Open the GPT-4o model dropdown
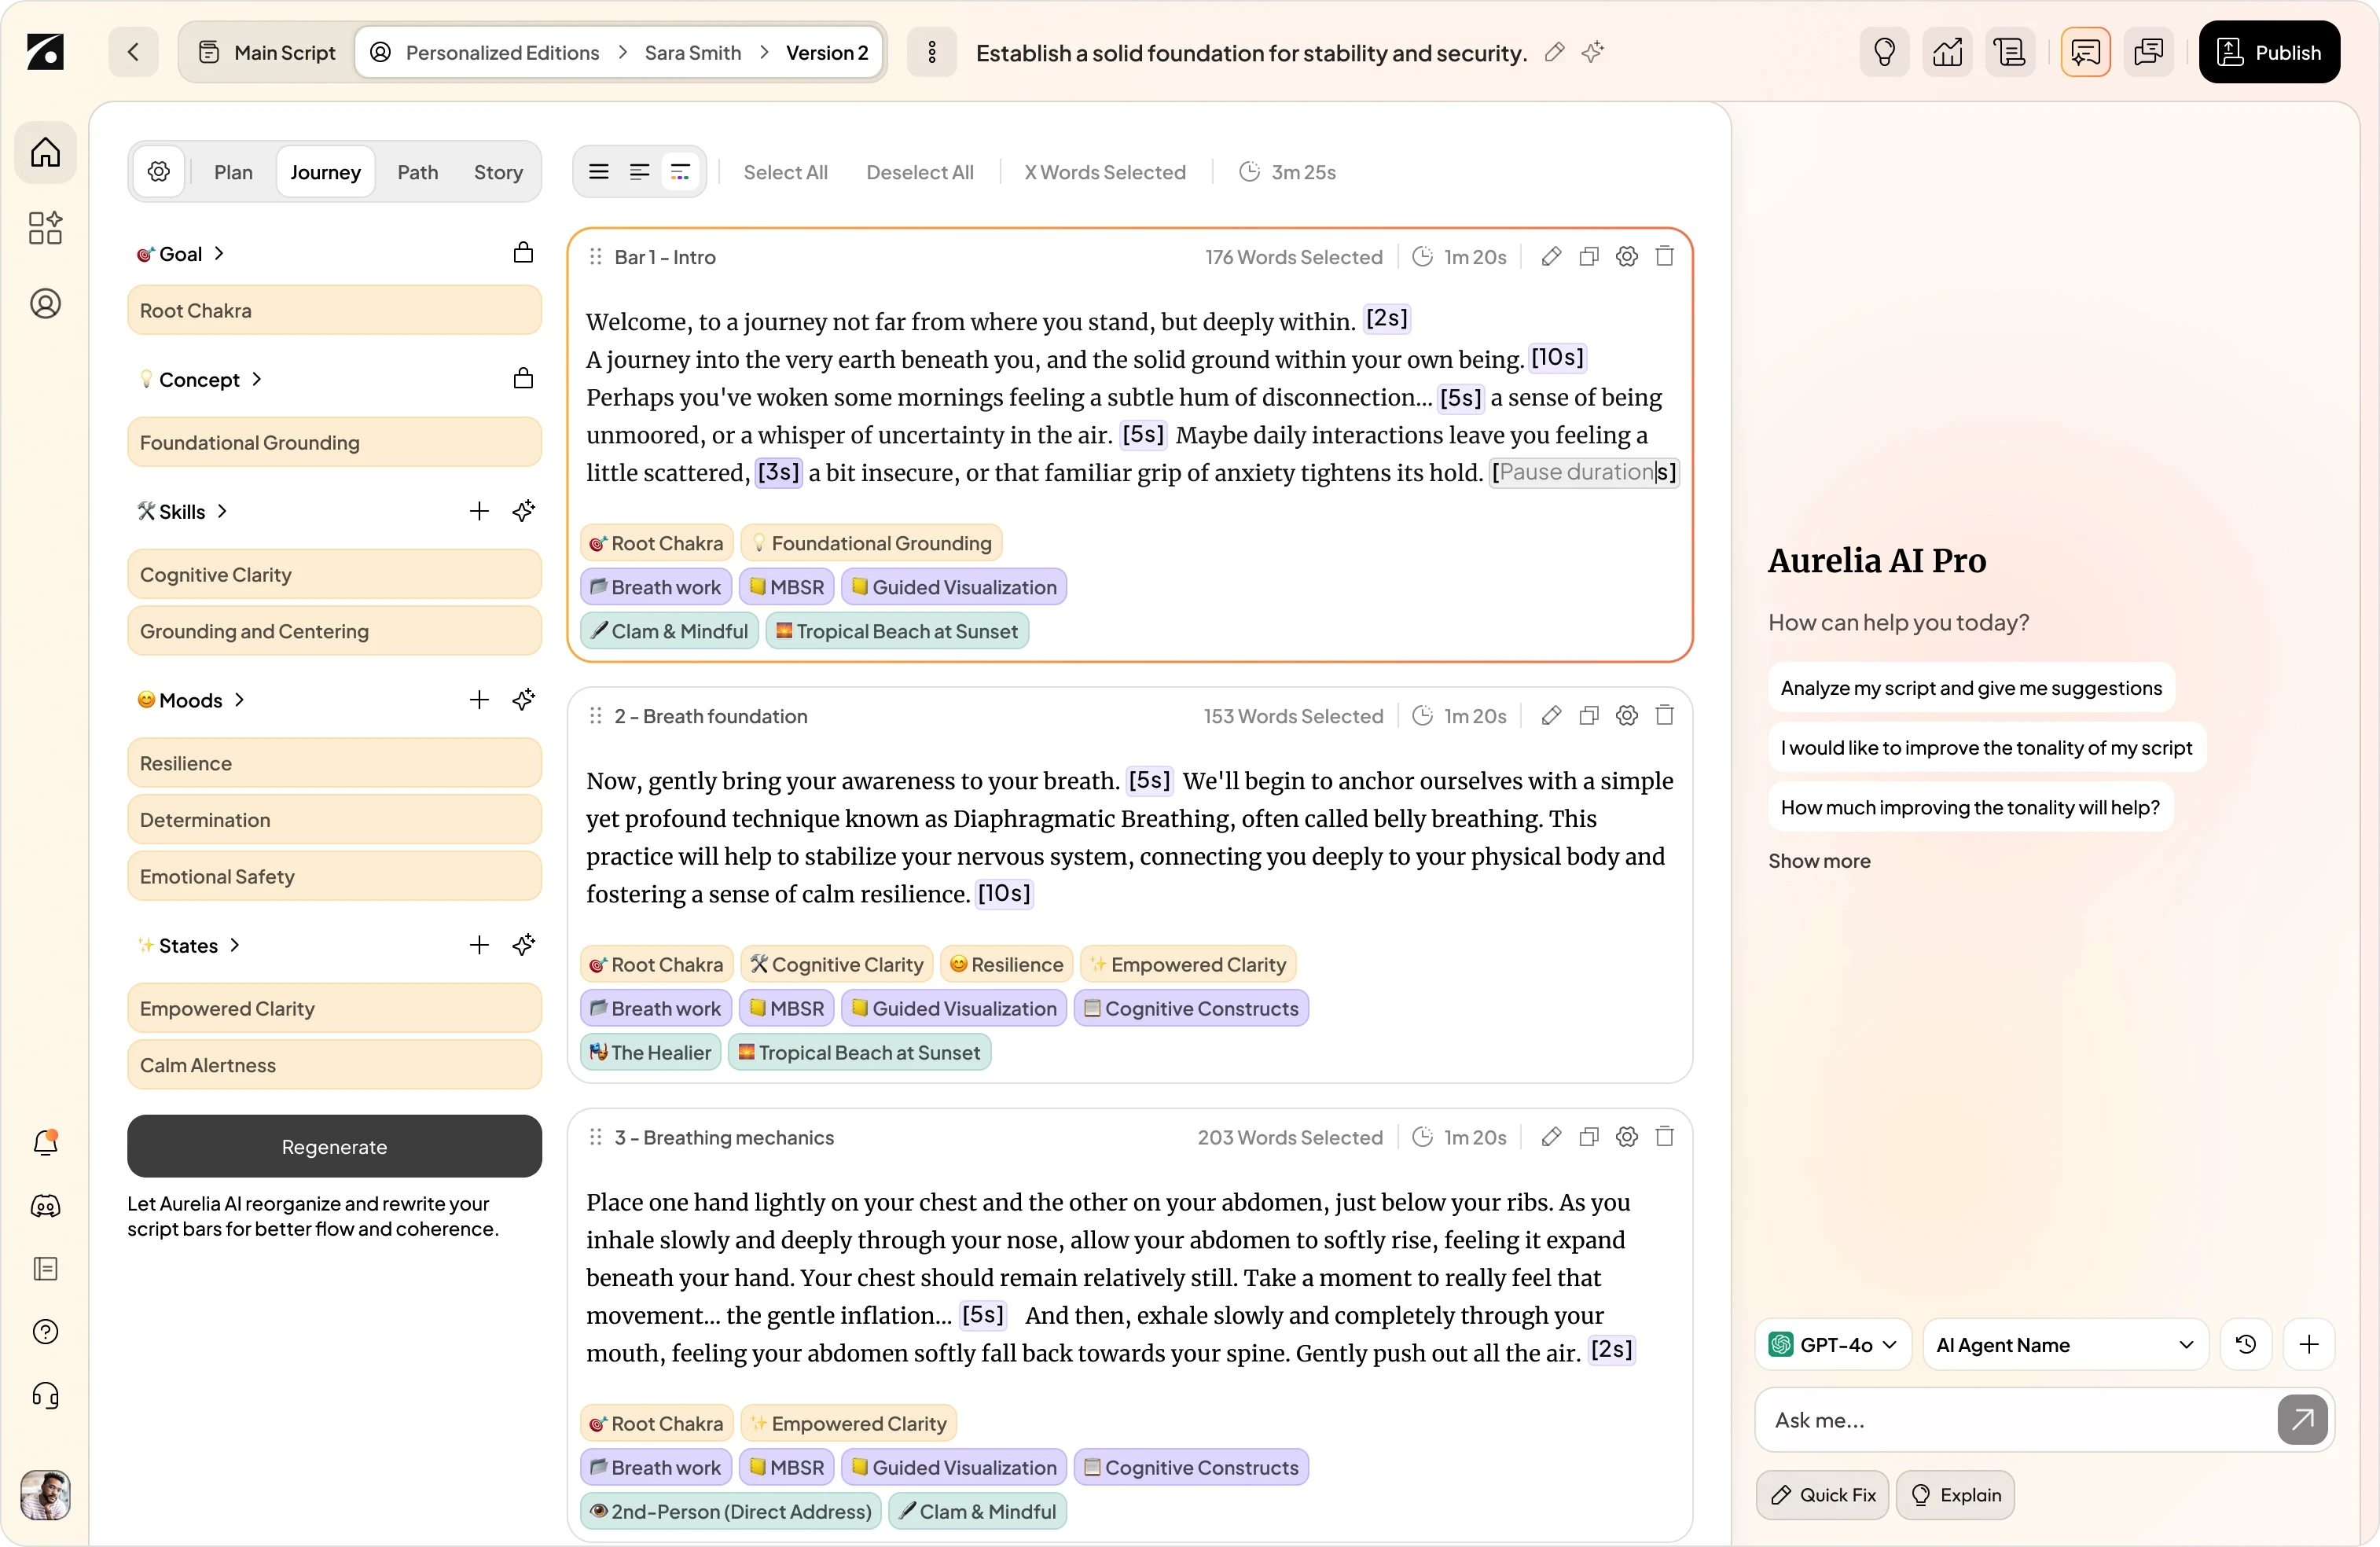2380x1547 pixels. coord(1832,1344)
